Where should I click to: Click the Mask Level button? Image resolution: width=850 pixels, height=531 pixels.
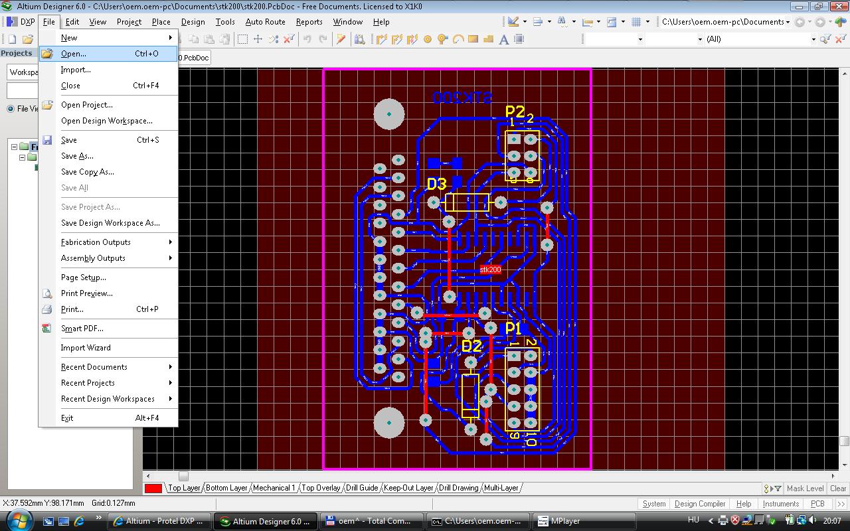coord(805,489)
